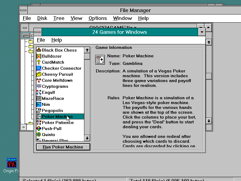Open the Tree menu in File Manager
Viewport: 241px width, 181px height.
click(x=59, y=18)
